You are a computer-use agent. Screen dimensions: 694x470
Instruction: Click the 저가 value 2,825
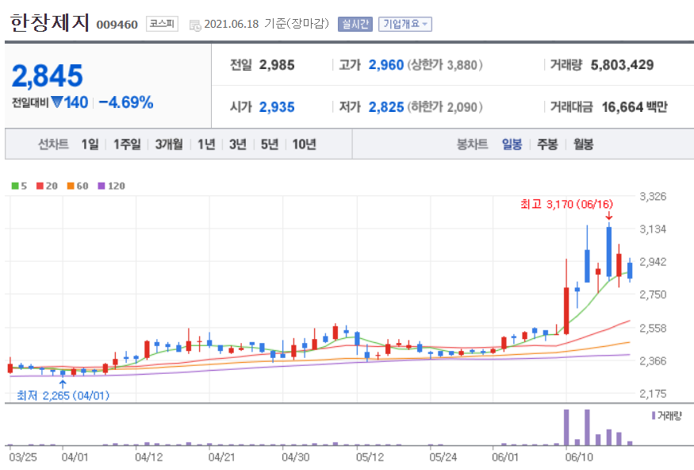click(386, 107)
